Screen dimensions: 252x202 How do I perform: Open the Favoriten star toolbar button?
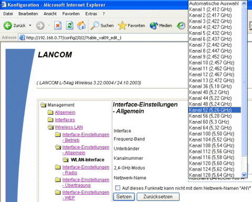click(132, 26)
